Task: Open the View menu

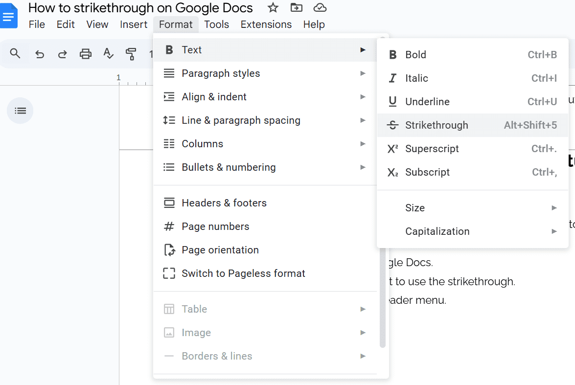Action: click(97, 24)
